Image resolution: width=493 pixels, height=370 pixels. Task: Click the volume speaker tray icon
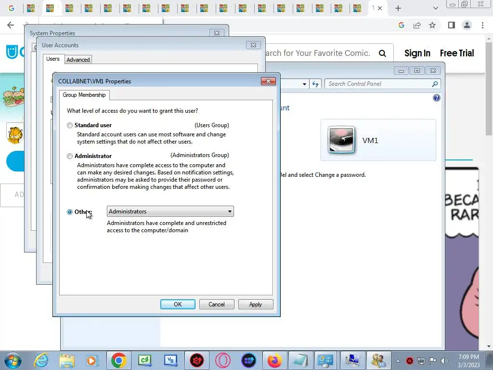(444, 361)
